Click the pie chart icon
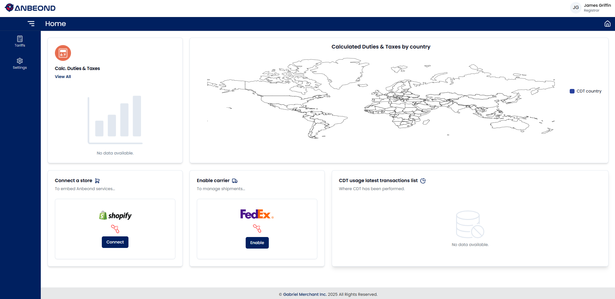The height and width of the screenshot is (299, 615). [x=423, y=181]
